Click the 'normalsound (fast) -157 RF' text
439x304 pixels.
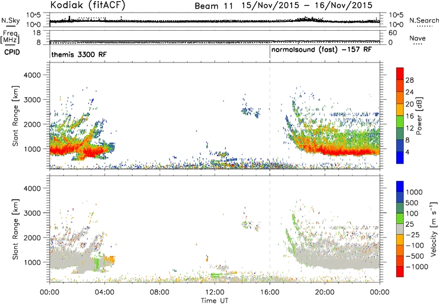322,50
